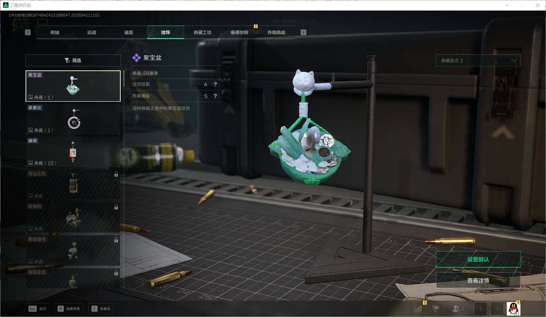
Task: Select the locked 命运之轮 charm
Action: pos(73,185)
